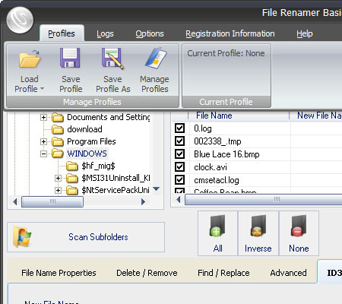Select the 0.log file name
Screen dimensions: 342x304
203,128
